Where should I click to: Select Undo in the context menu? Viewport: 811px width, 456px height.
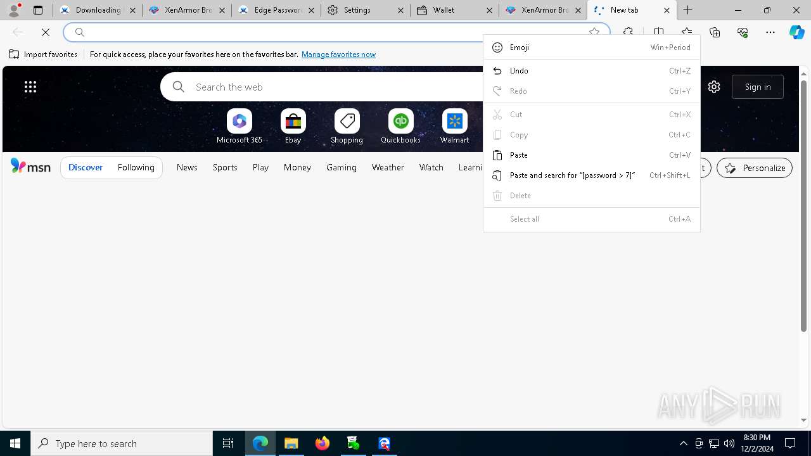pyautogui.click(x=592, y=71)
